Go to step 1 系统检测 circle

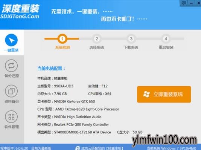click(x=62, y=39)
